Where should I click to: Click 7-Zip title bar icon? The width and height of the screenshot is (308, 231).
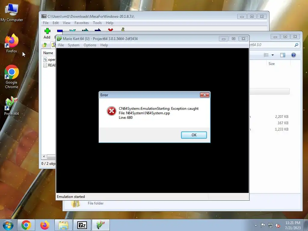click(x=44, y=16)
